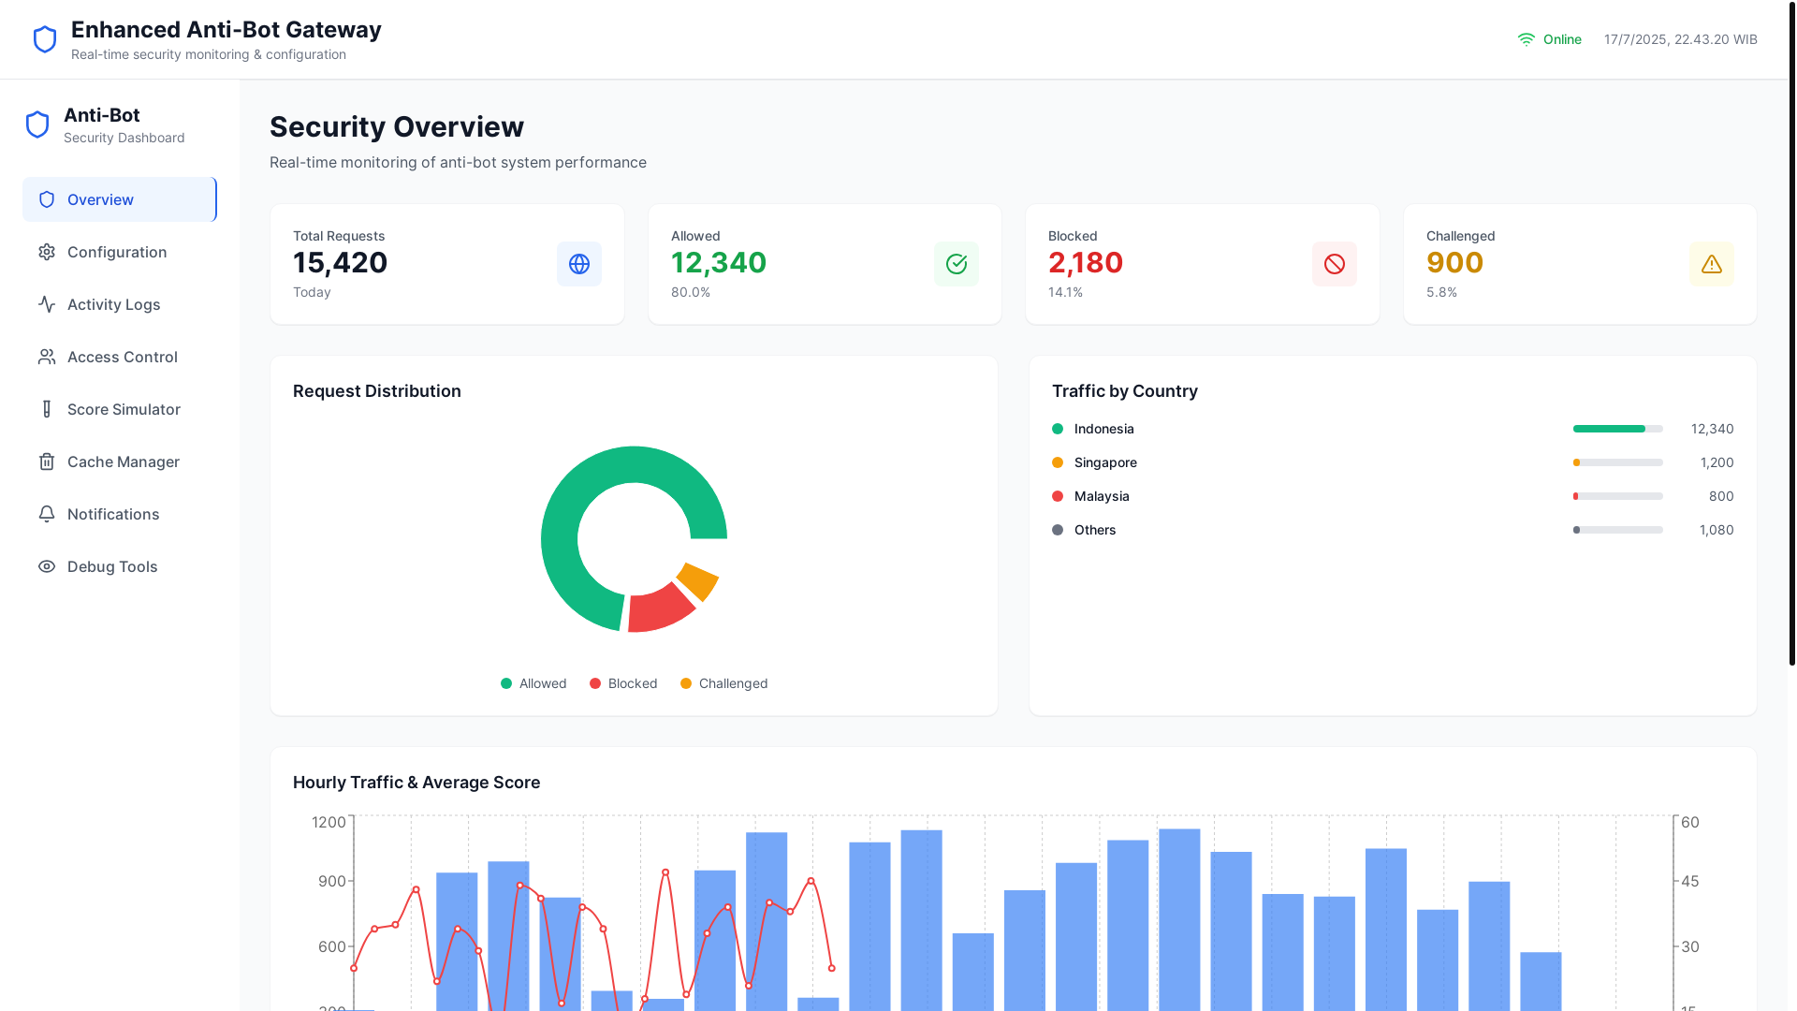This screenshot has width=1797, height=1011.
Task: Click the Singapore traffic progress bar
Action: click(1618, 462)
